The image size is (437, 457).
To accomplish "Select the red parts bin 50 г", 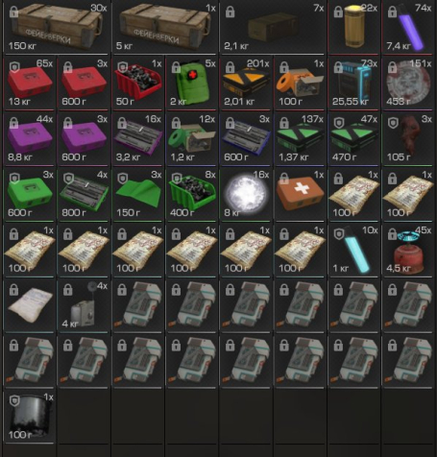I will tap(138, 84).
